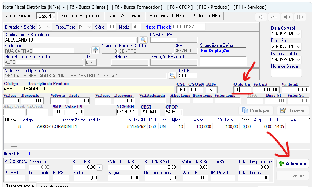
Task: Click the CNPJ / CPF field
Action: pyautogui.click(x=174, y=40)
